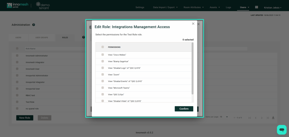This screenshot has height=137, width=289.
Task: Check View "Microsoft Teams" permission
Action: click(x=103, y=88)
